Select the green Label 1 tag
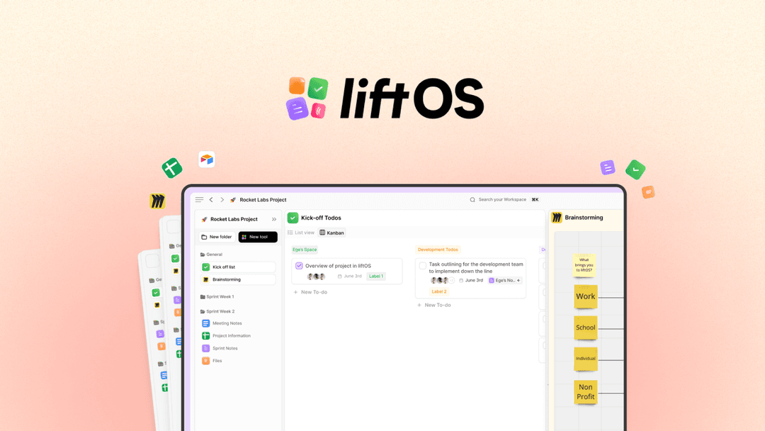 [x=378, y=276]
